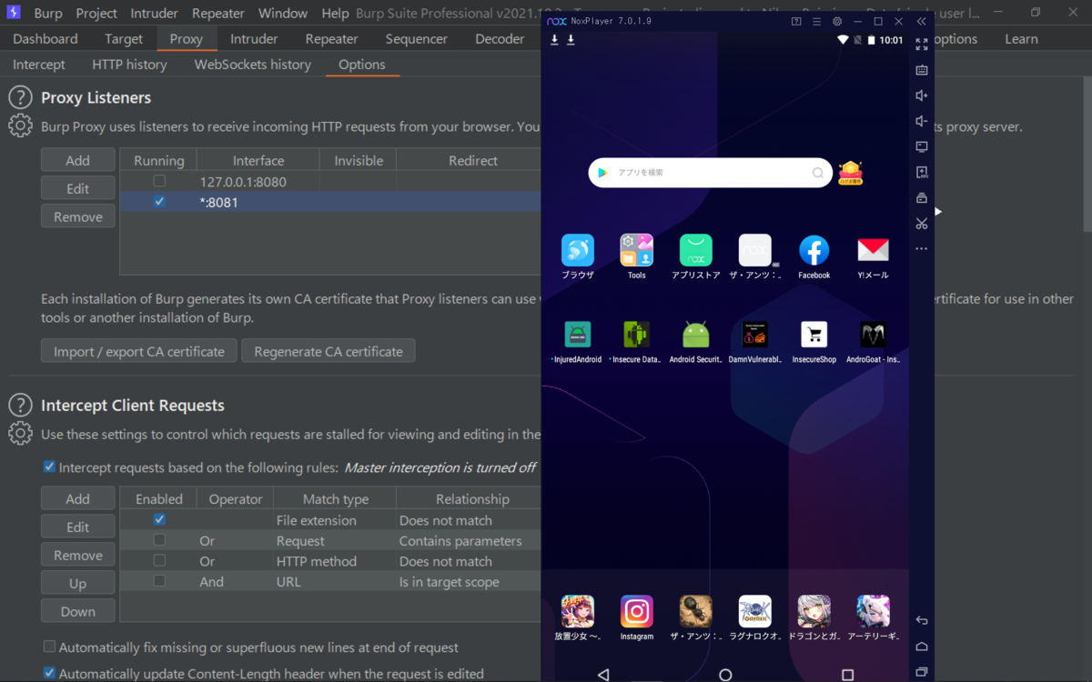Tick Running checkbox for 127.0.0.1:8080 listener
Image resolution: width=1092 pixels, height=682 pixels.
pyautogui.click(x=159, y=181)
